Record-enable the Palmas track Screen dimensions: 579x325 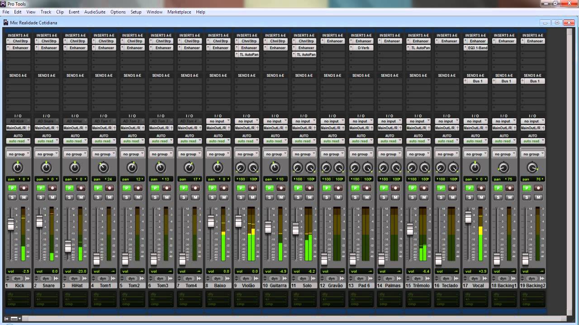coord(394,188)
